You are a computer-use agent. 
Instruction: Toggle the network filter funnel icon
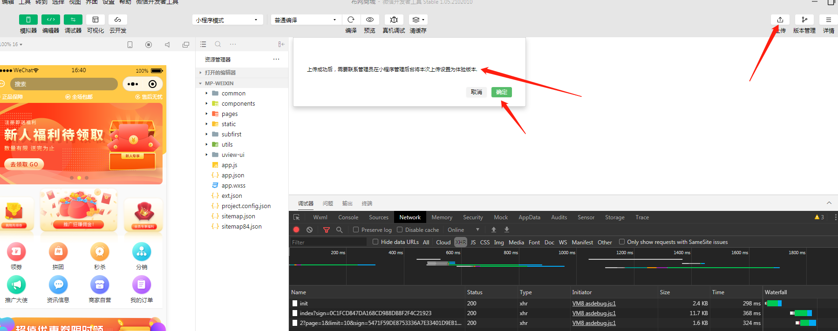pos(327,230)
